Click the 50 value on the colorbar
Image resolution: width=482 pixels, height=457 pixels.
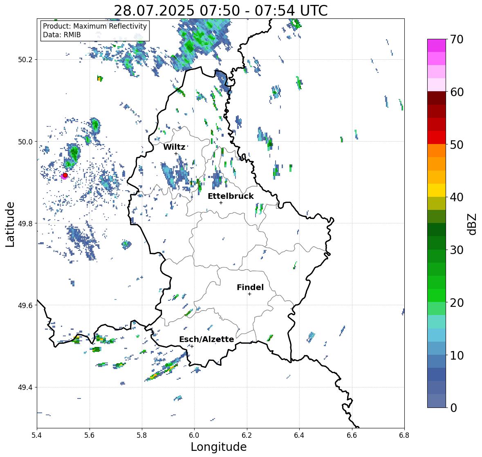tap(457, 144)
